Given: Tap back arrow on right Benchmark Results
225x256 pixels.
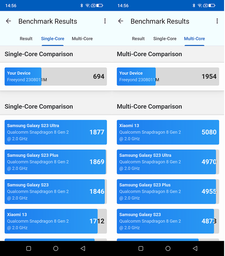Looking at the screenshot, I should [121, 21].
